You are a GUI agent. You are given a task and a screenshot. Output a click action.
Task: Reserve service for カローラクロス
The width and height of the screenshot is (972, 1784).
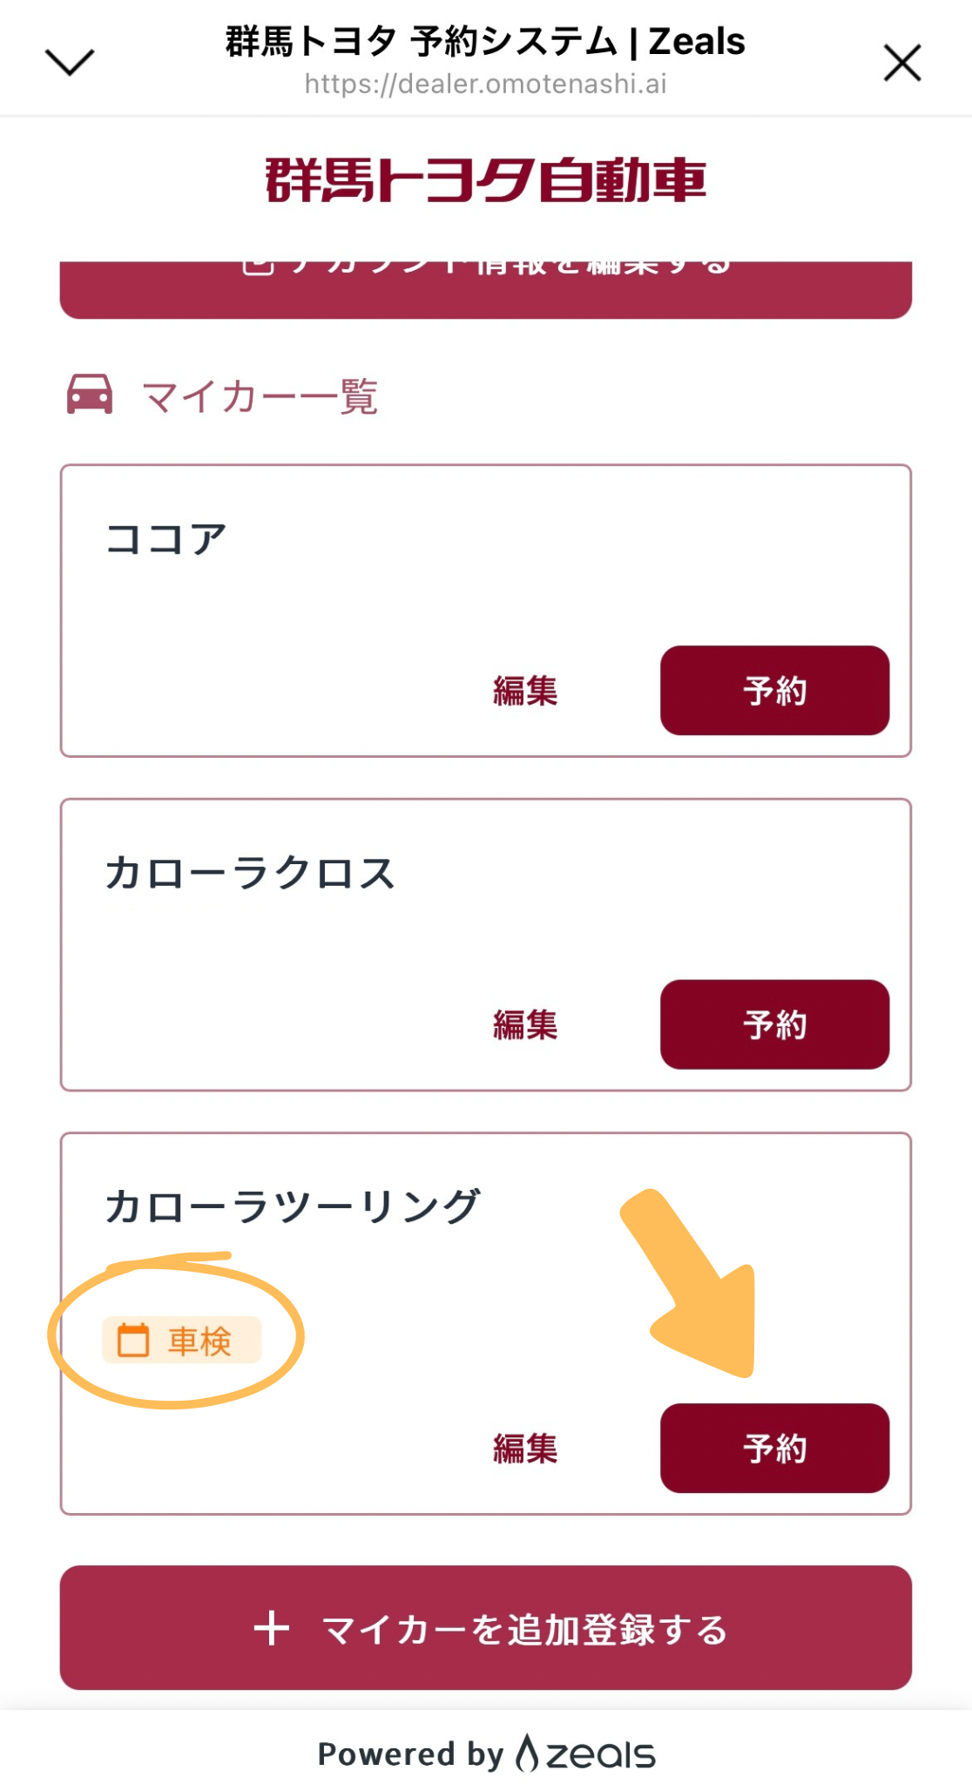pyautogui.click(x=774, y=1024)
